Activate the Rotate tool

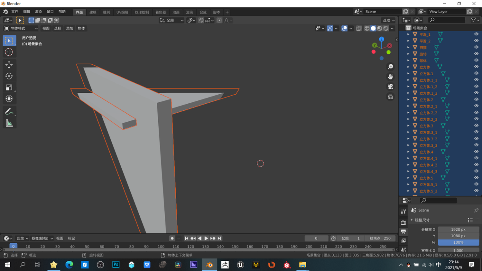[9, 76]
